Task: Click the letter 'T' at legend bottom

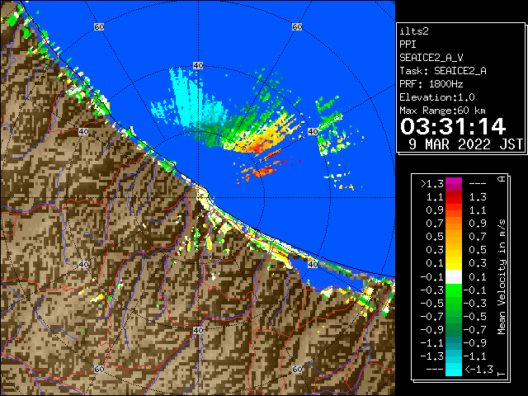Action: pos(502,374)
